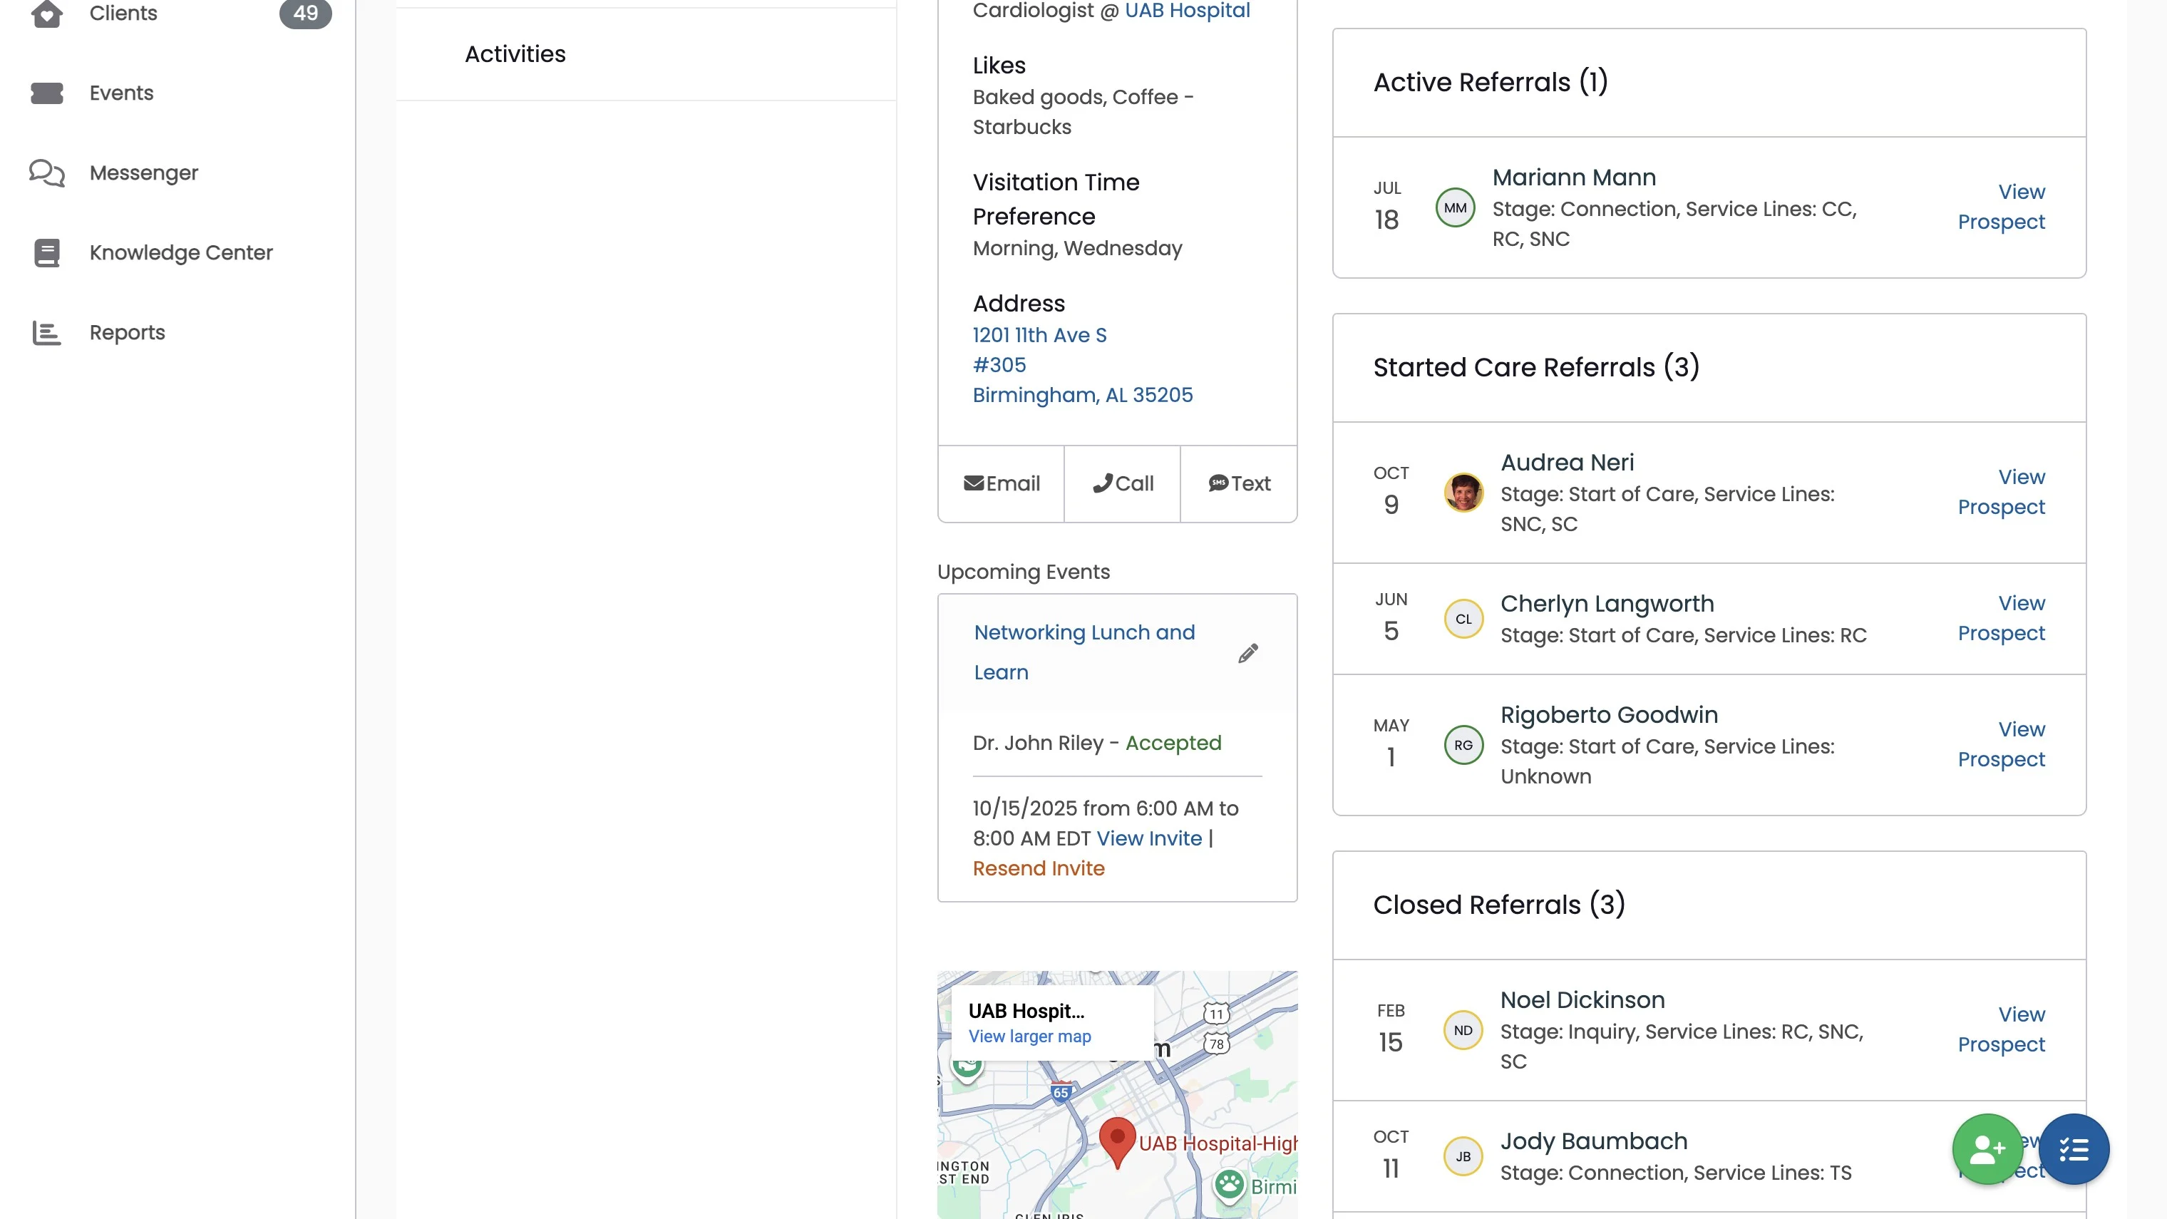
Task: Click the Clients house icon in sidebar
Action: (x=46, y=13)
